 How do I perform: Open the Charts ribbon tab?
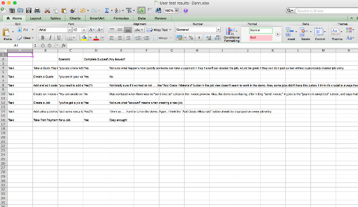click(75, 18)
